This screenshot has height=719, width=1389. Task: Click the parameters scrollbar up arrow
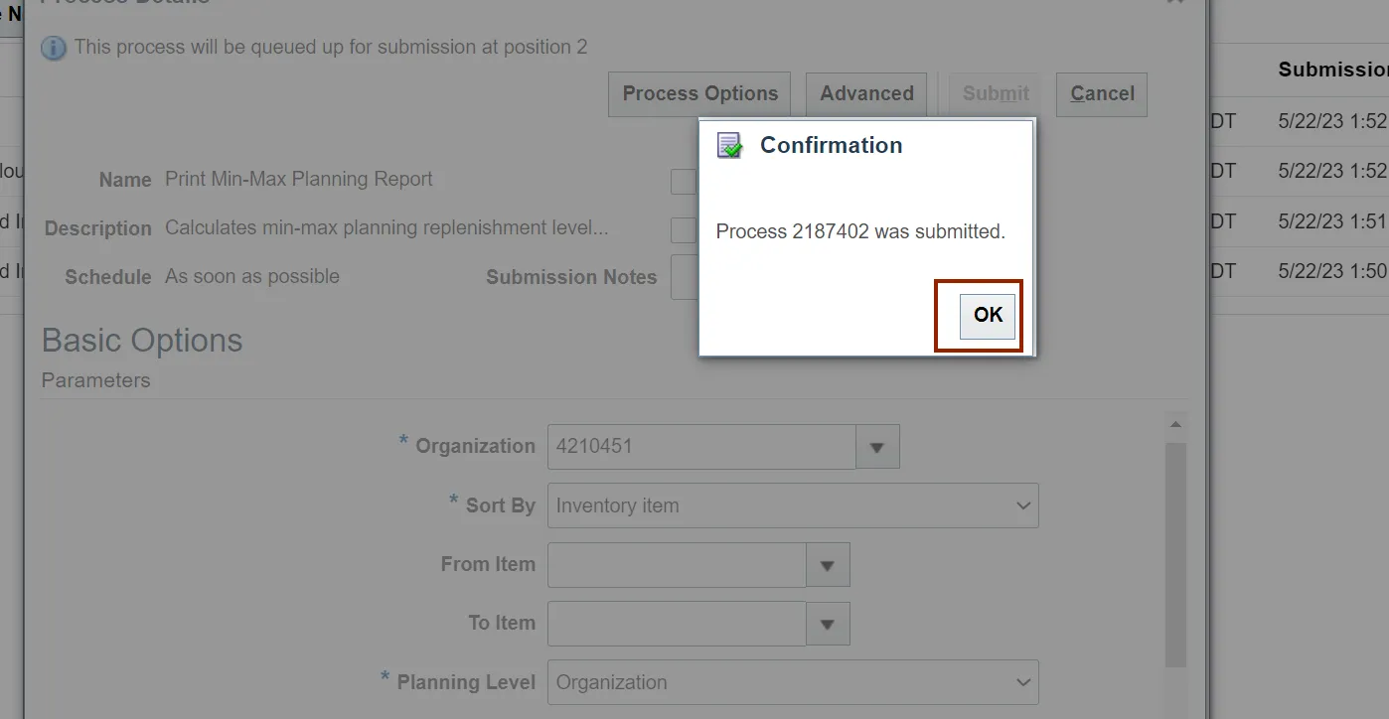click(1175, 425)
